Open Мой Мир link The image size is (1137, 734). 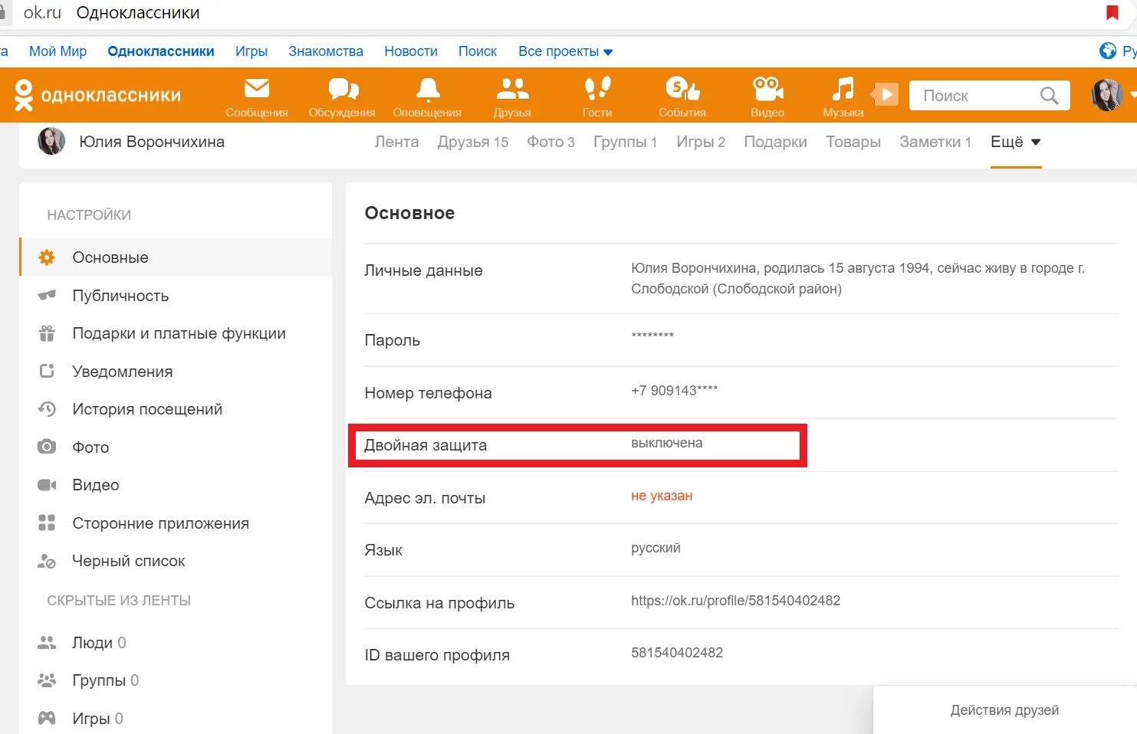58,51
